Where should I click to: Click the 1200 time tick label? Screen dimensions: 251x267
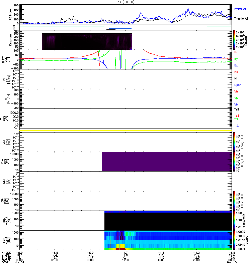(x=125, y=260)
